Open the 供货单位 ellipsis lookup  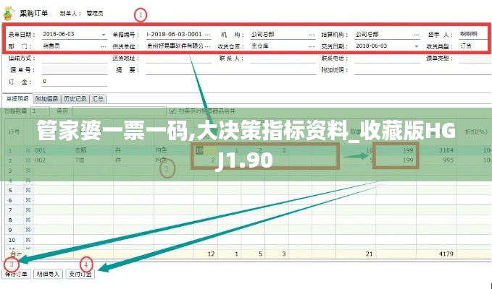(x=207, y=46)
